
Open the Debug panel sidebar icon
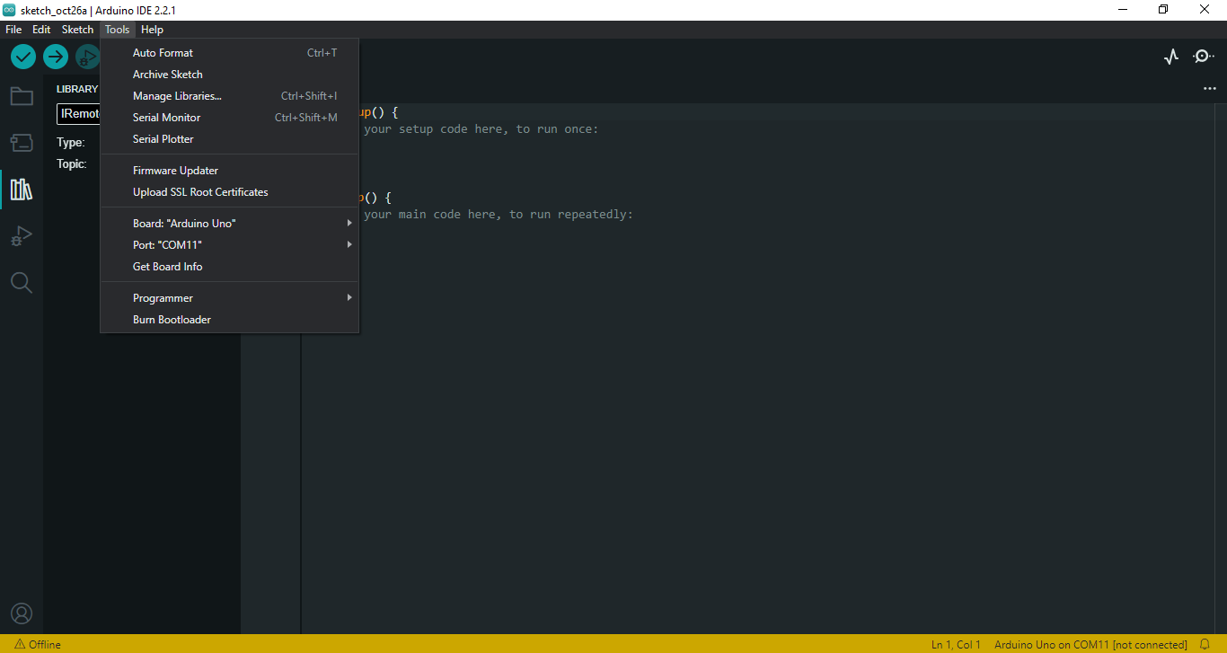point(22,235)
